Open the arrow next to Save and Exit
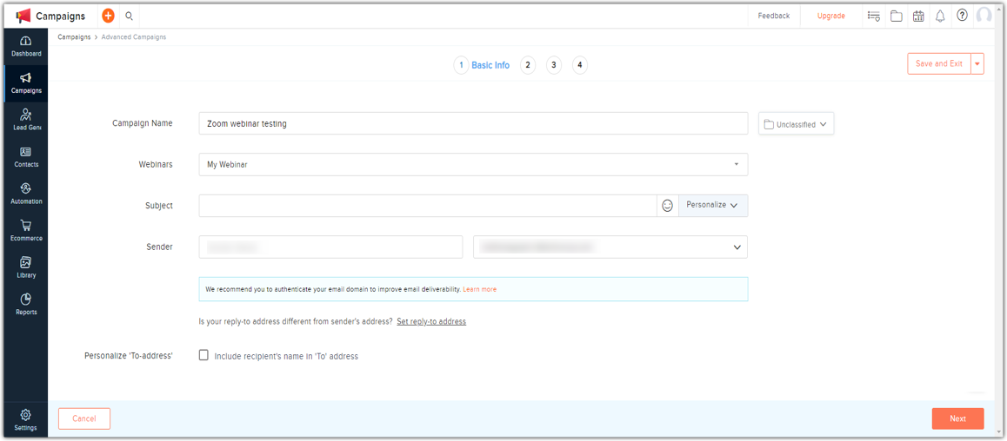1007x441 pixels. coord(977,63)
